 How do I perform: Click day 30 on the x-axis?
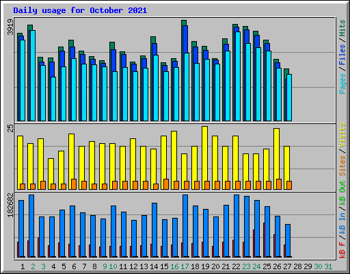tap(318, 266)
